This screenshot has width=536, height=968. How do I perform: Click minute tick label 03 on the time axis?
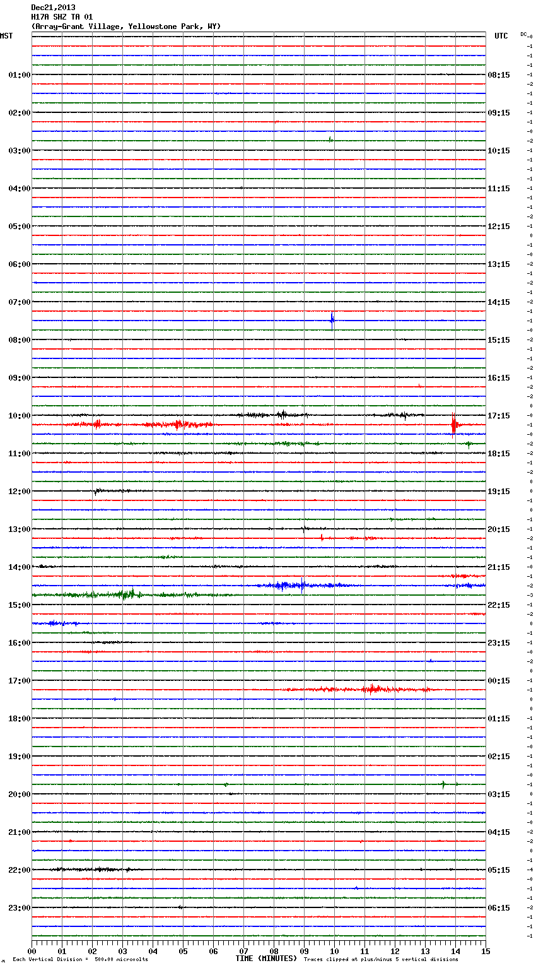(x=122, y=951)
